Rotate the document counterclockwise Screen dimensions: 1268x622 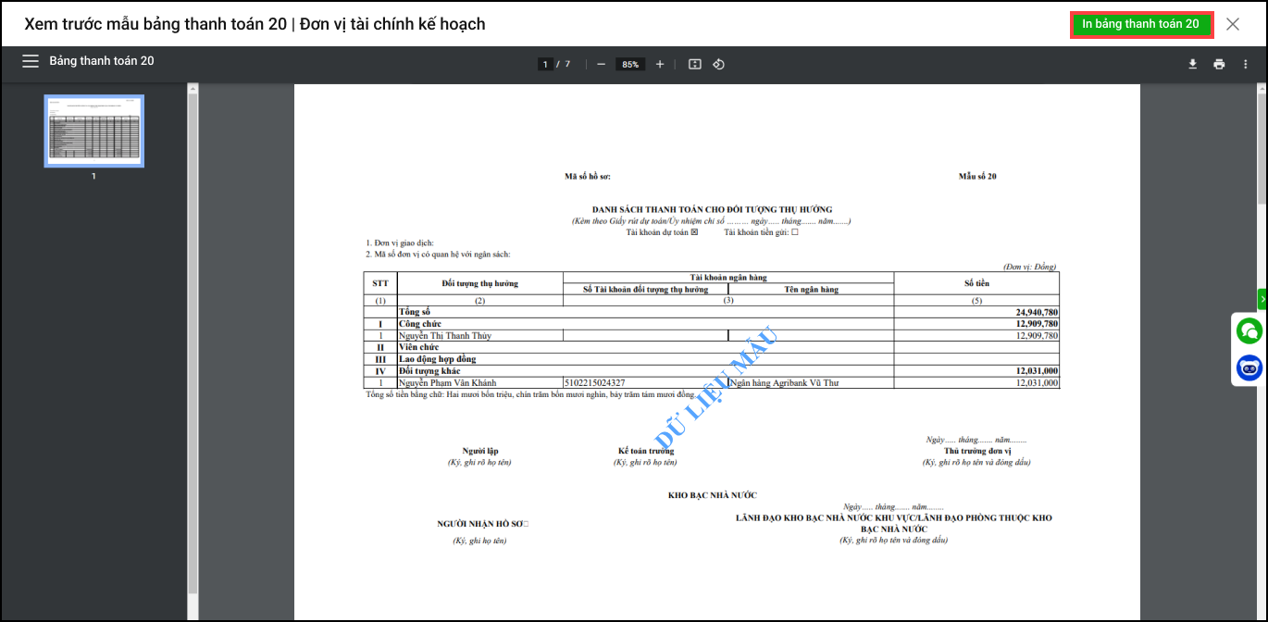coord(718,64)
